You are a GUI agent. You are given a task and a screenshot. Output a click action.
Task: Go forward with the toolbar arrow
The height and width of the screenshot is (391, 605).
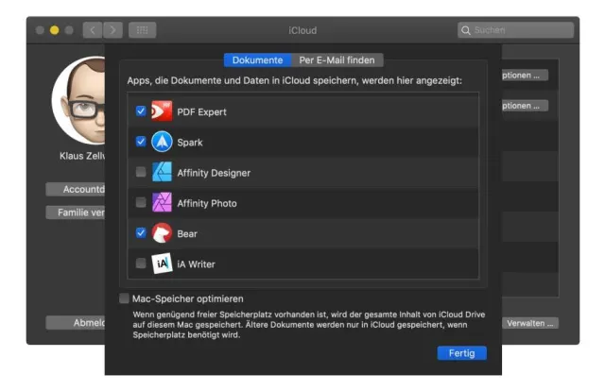(x=112, y=30)
